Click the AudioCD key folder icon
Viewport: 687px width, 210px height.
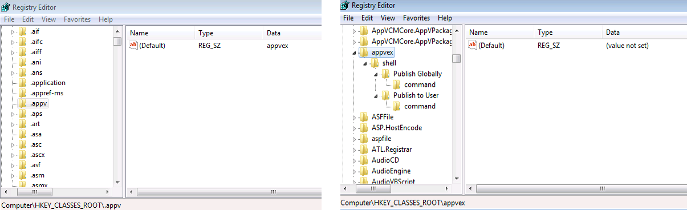coord(364,160)
